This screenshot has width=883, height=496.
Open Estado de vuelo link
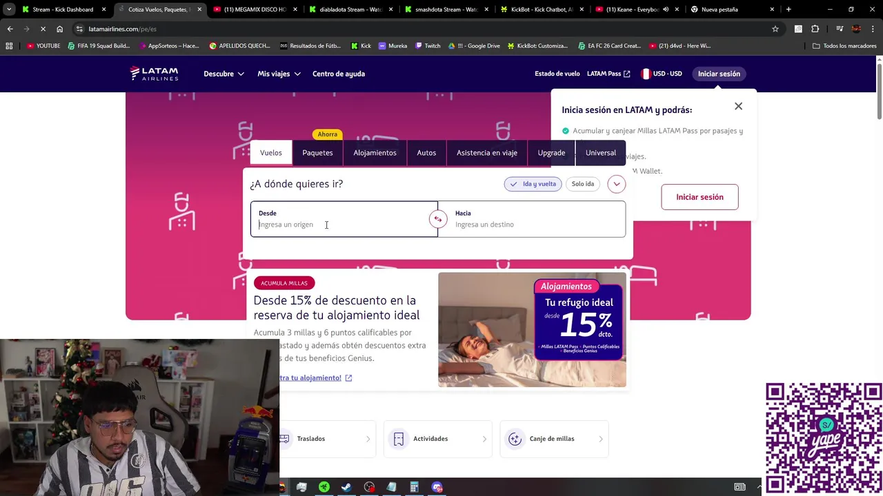click(557, 74)
